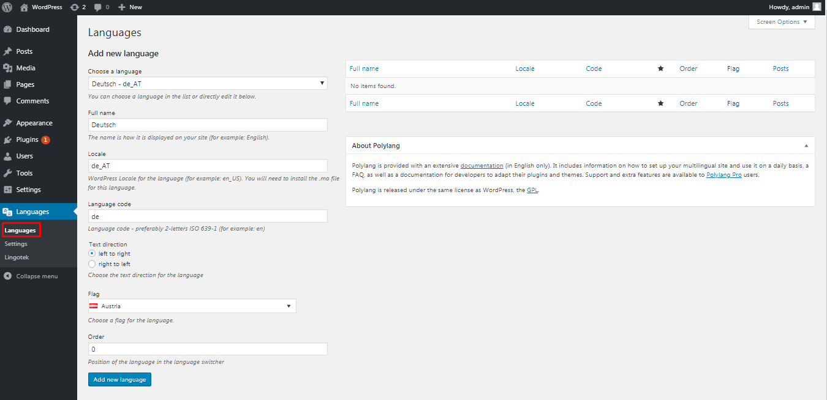The height and width of the screenshot is (400, 827).
Task: Sort by Code in table header
Action: pos(594,69)
